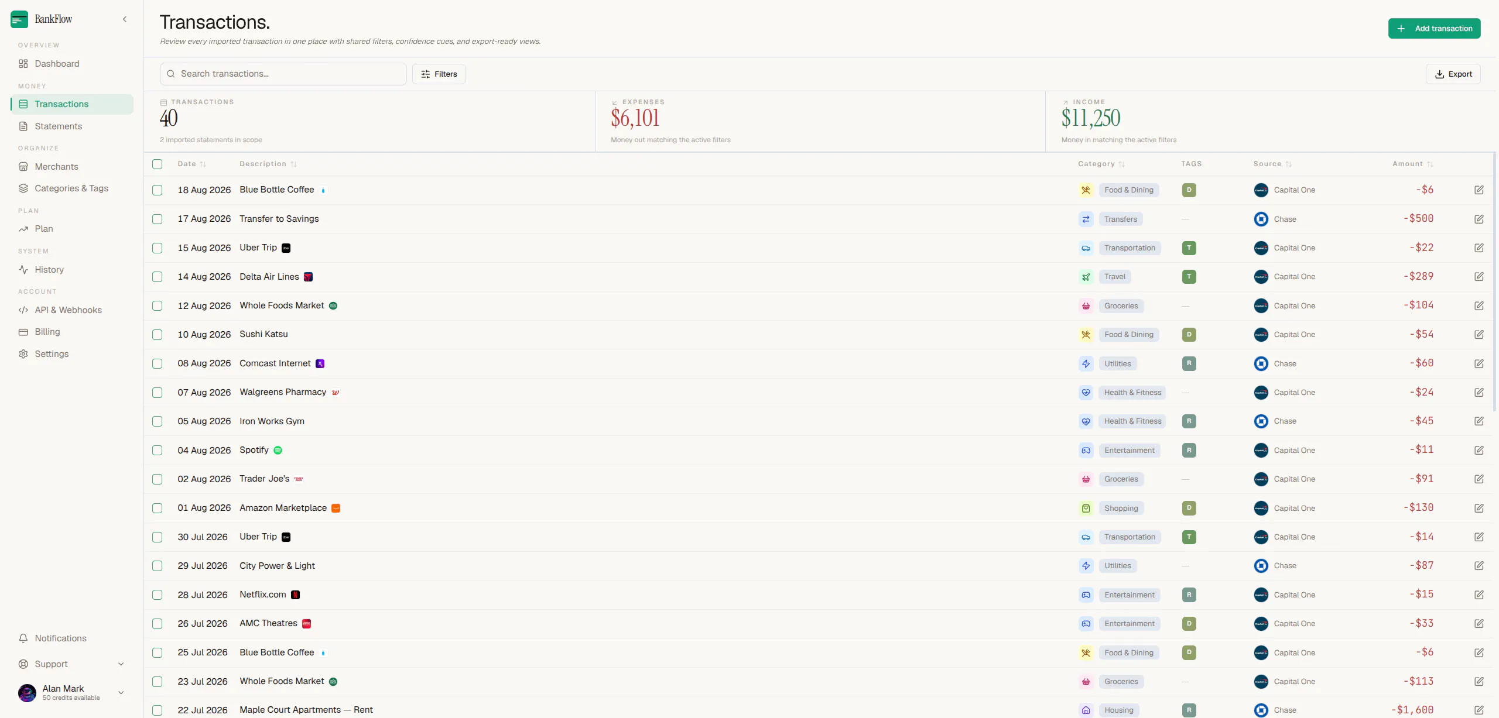The image size is (1499, 718).
Task: Sort the table by Date column
Action: point(192,164)
